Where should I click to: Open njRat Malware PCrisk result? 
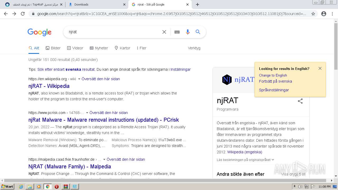click(x=104, y=120)
